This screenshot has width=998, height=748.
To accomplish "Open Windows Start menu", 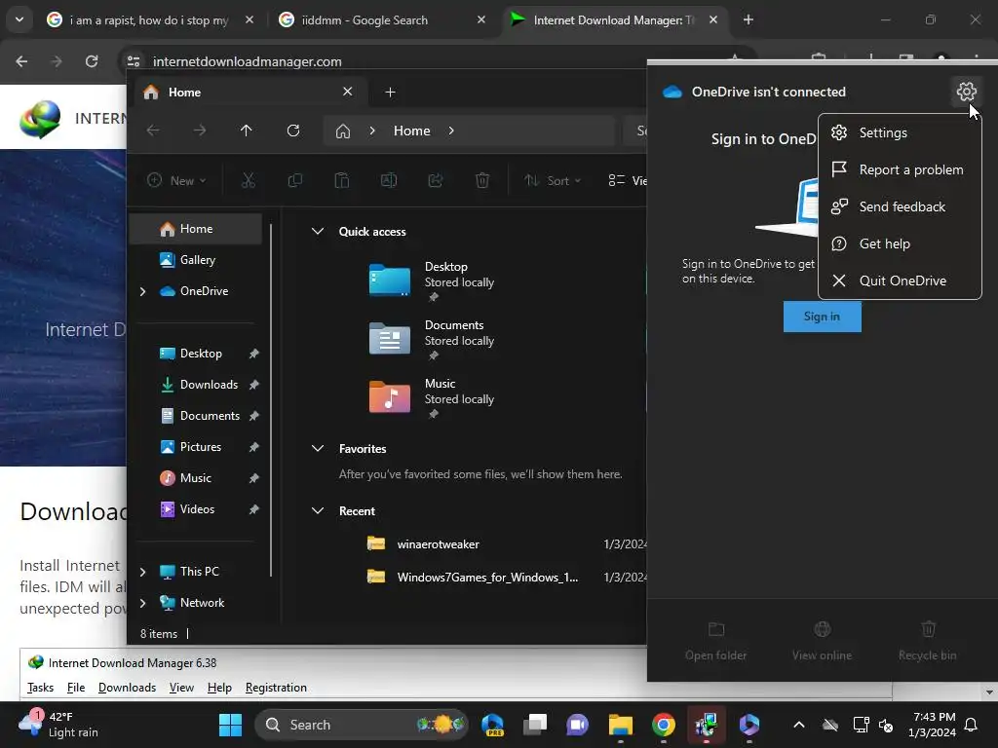I will 230,725.
